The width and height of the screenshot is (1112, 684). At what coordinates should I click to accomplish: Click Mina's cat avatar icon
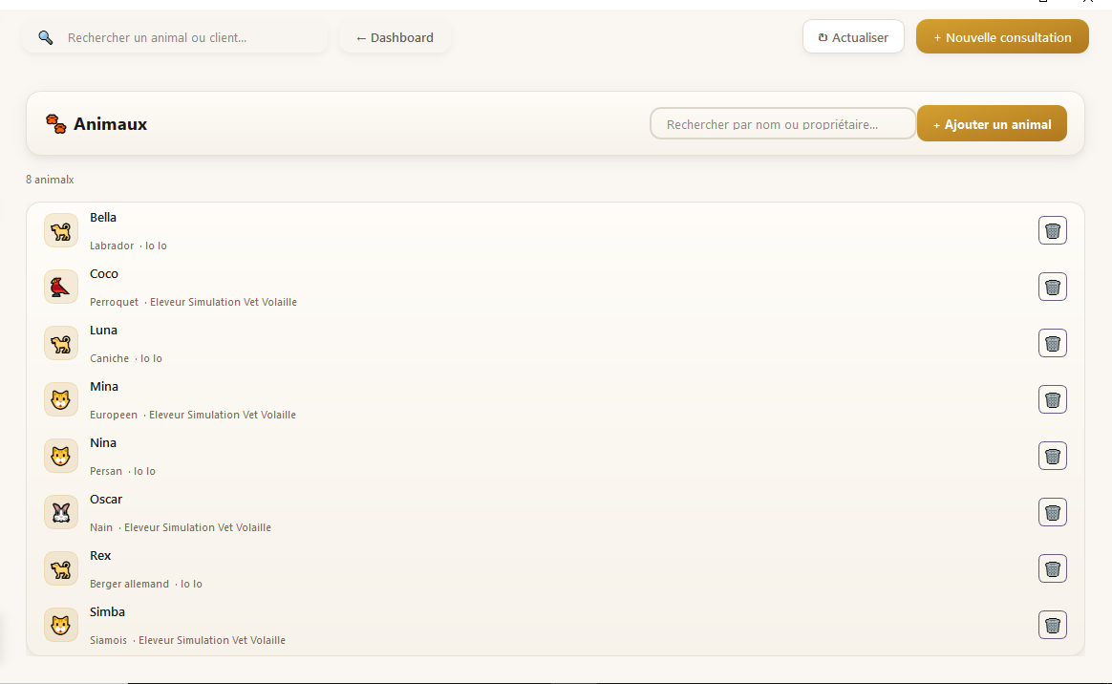[61, 399]
